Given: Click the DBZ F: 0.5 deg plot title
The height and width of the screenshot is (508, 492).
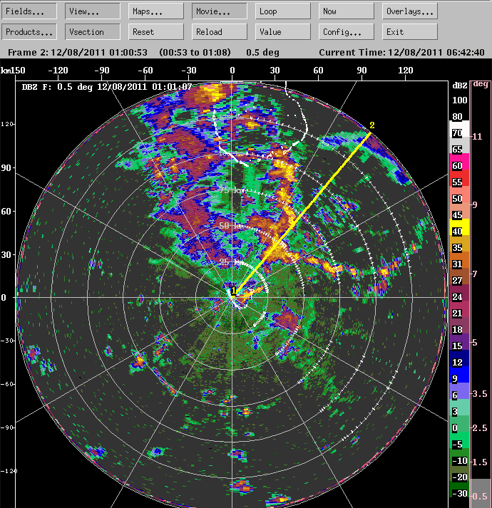Looking at the screenshot, I should [x=107, y=87].
